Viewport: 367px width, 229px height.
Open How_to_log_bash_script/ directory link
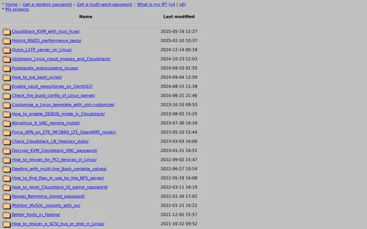click(x=37, y=77)
